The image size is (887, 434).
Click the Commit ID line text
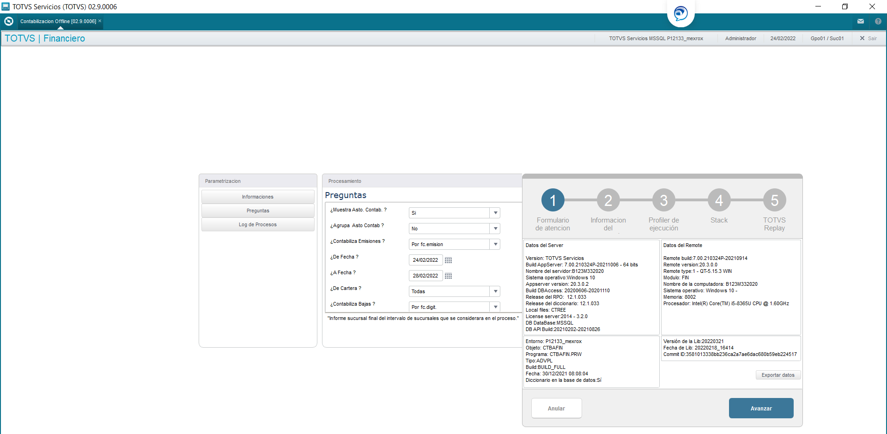730,354
